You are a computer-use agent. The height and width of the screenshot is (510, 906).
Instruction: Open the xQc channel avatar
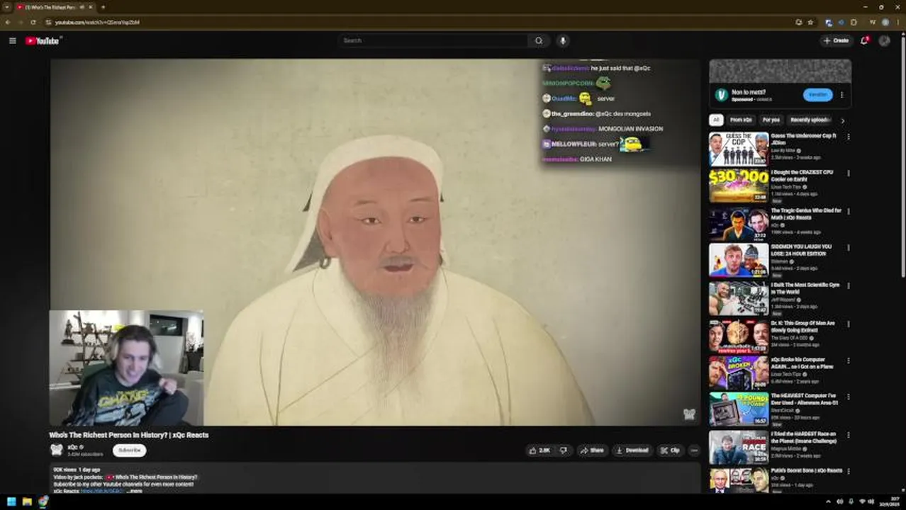click(56, 450)
